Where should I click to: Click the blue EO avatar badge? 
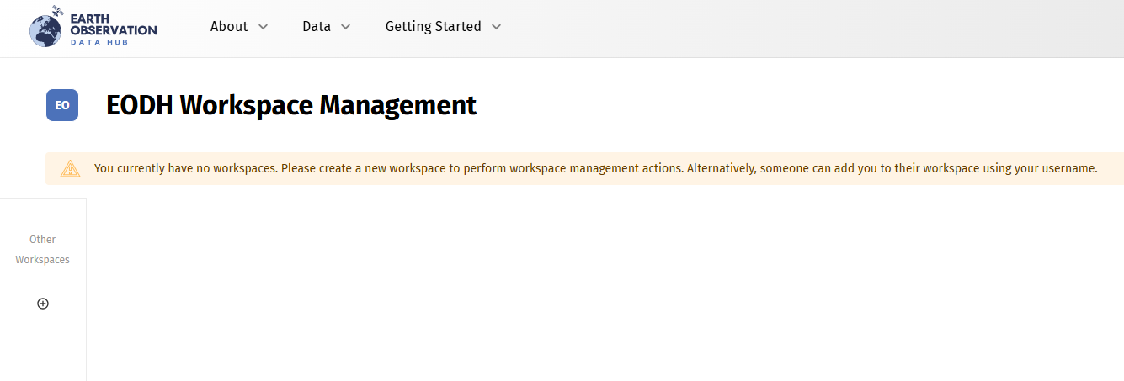coord(62,105)
